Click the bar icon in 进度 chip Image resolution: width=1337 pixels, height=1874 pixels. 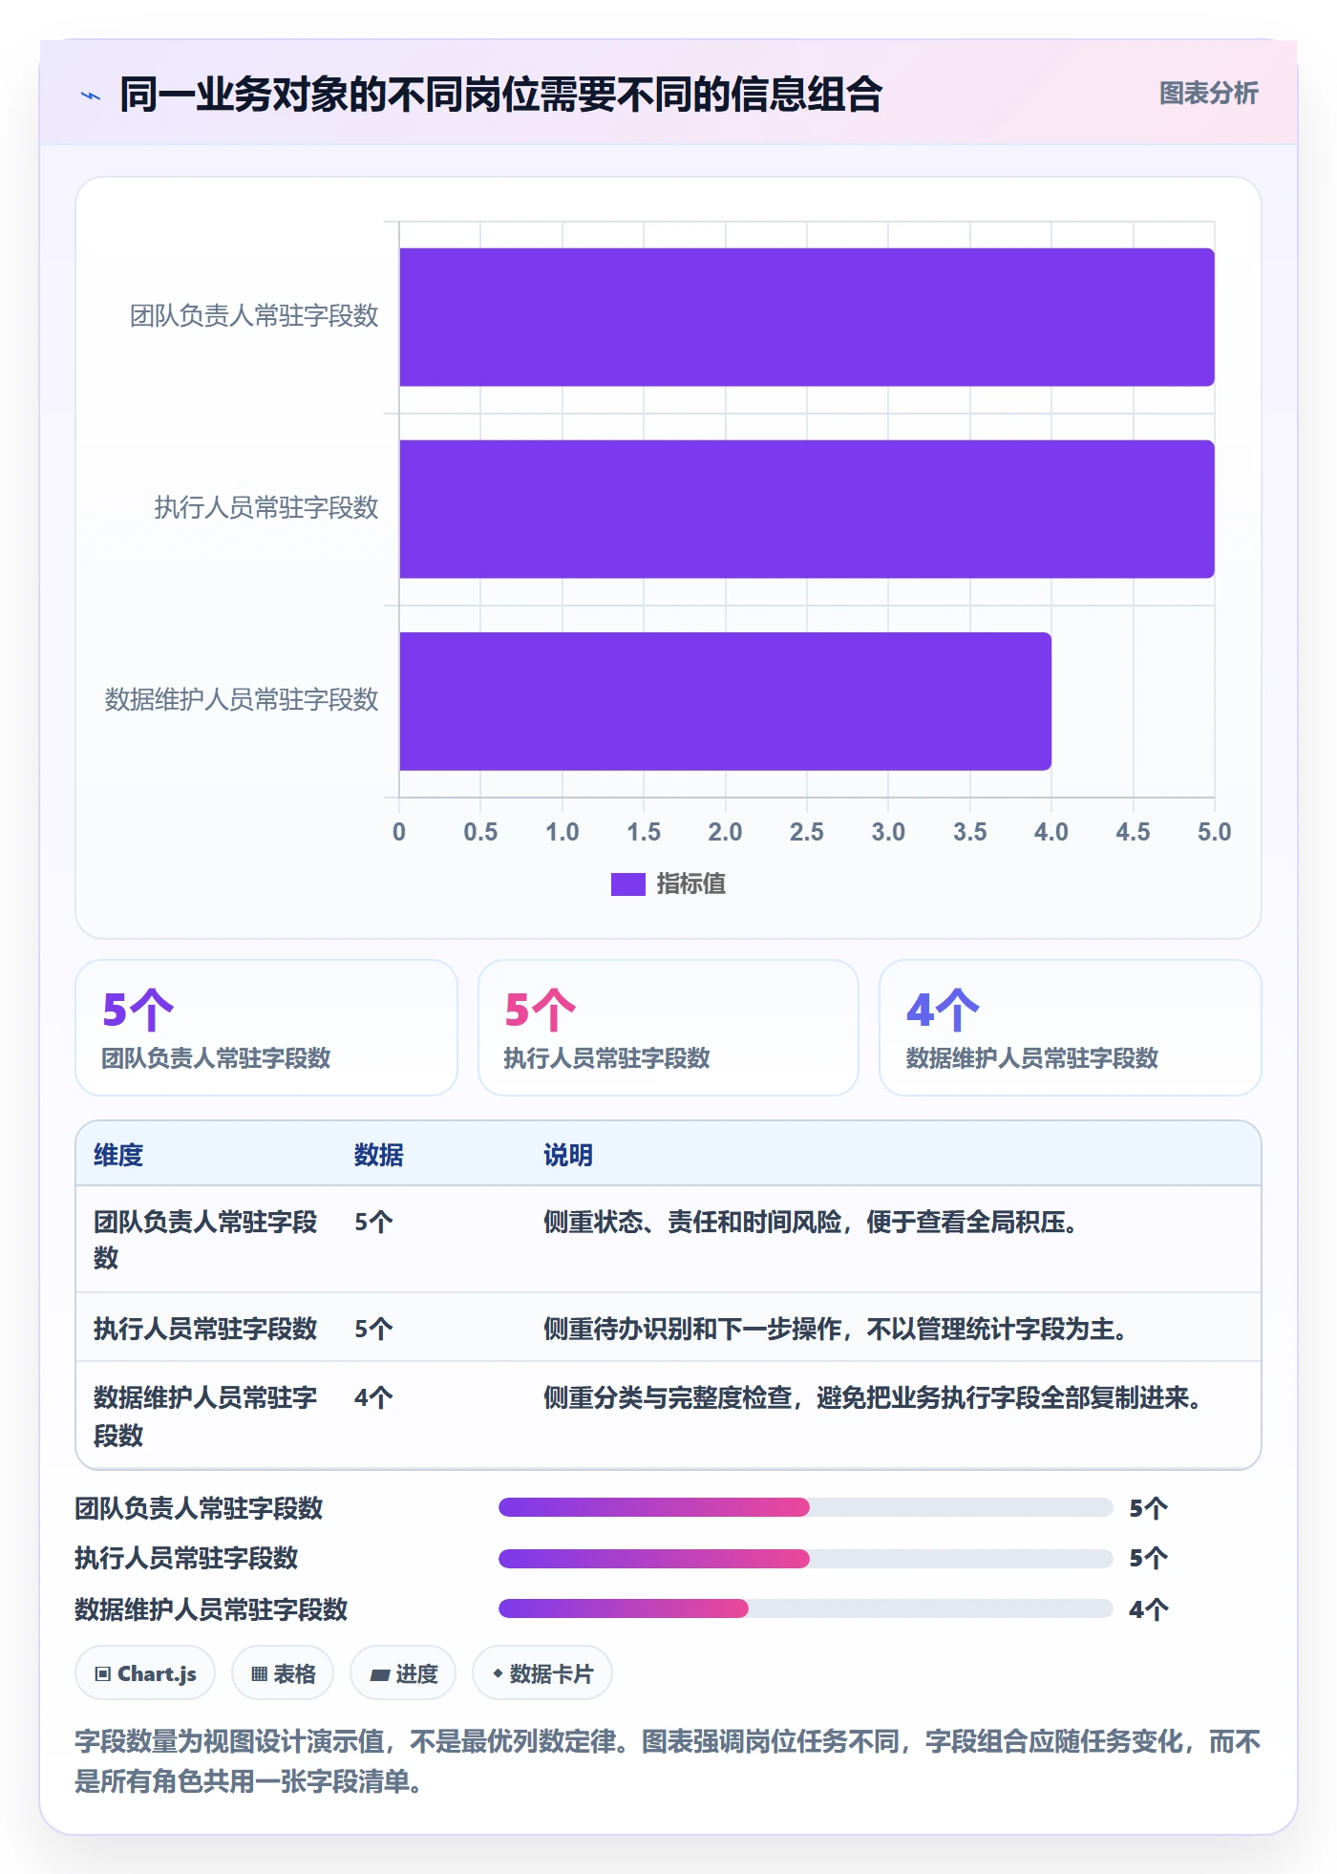[379, 1674]
